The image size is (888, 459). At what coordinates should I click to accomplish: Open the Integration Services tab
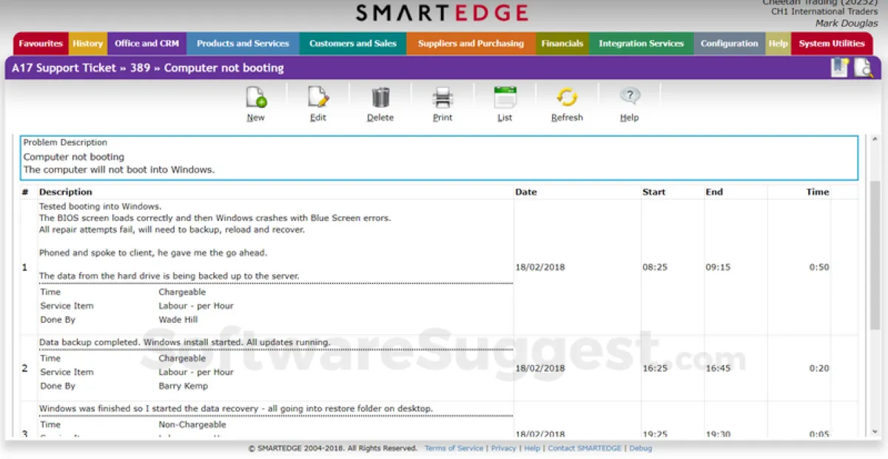click(x=642, y=44)
